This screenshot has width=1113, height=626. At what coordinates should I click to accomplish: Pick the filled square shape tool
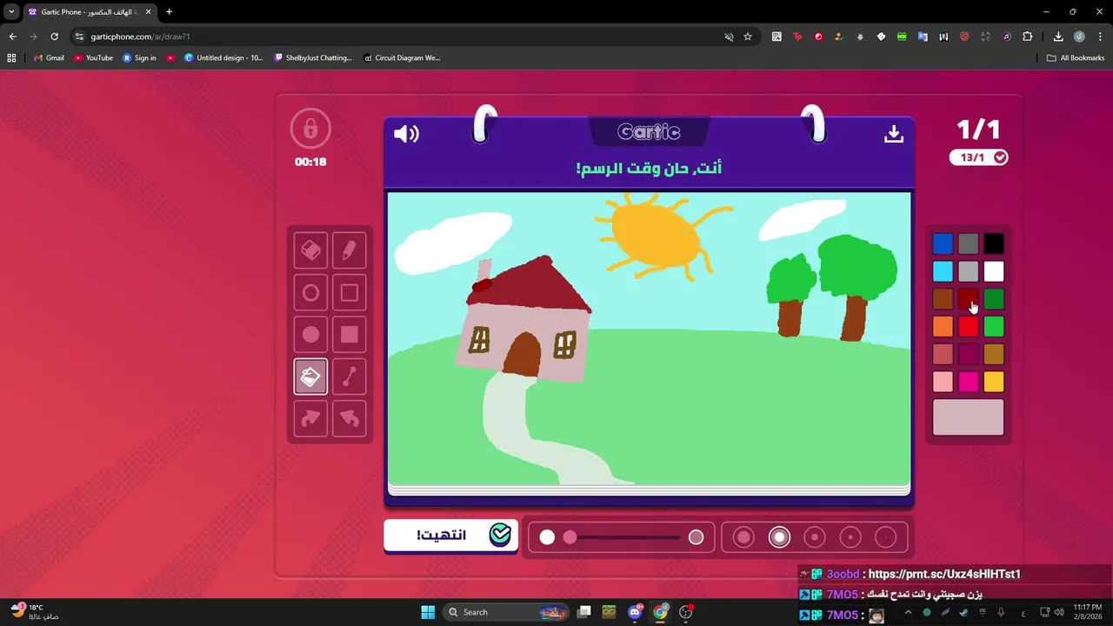point(349,335)
